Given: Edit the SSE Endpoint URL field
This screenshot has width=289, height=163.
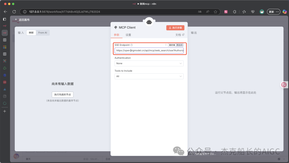Looking at the screenshot, I should [149, 50].
